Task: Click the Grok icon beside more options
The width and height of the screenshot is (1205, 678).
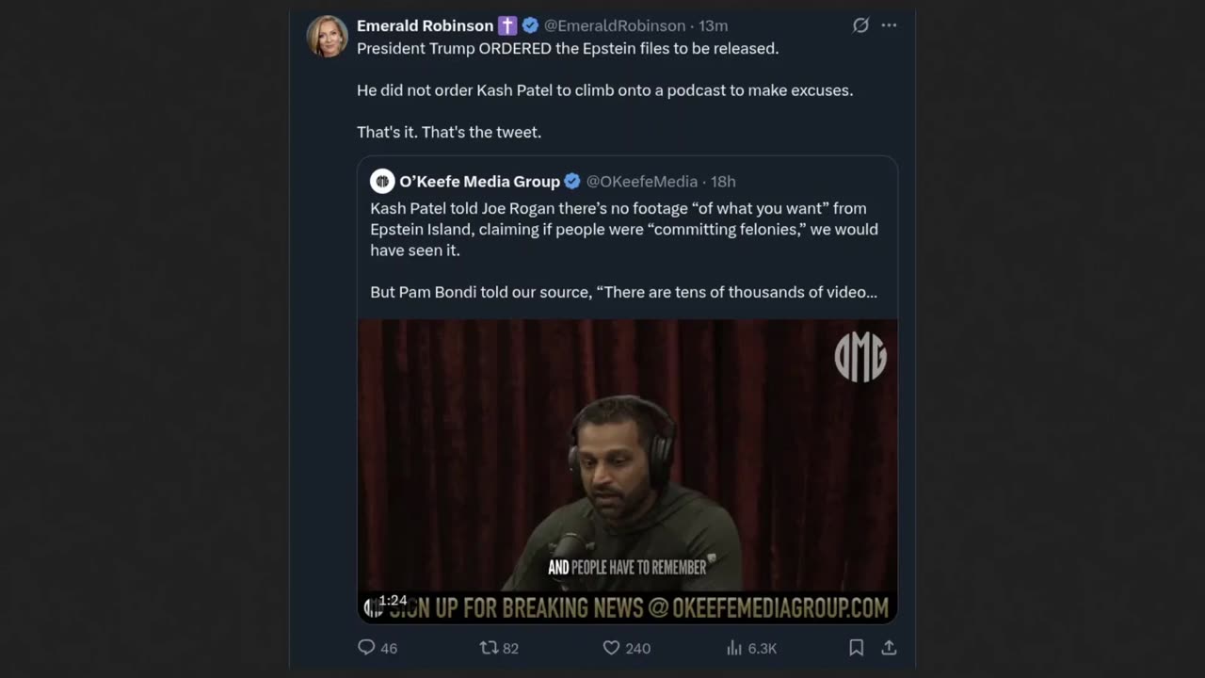Action: point(860,25)
